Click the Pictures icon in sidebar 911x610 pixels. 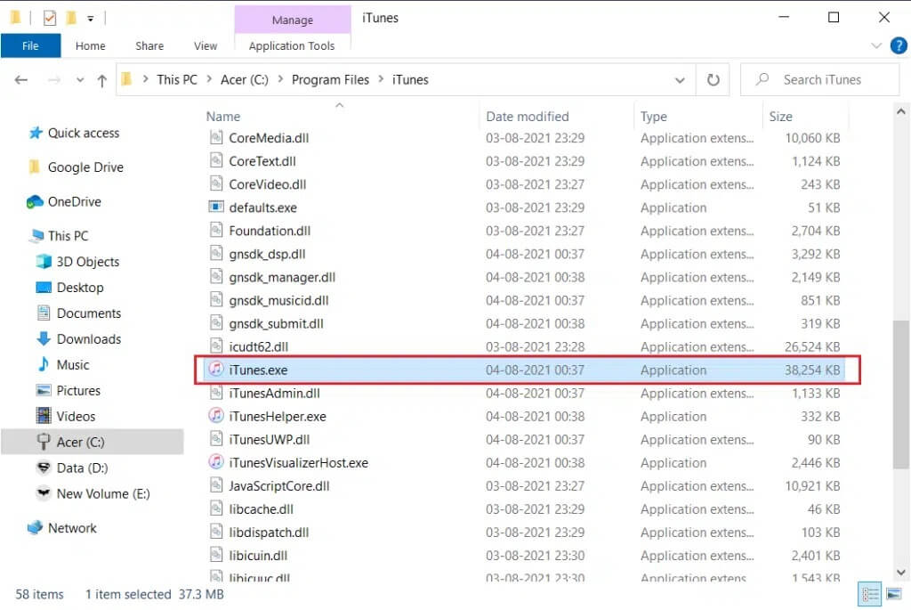(x=44, y=390)
